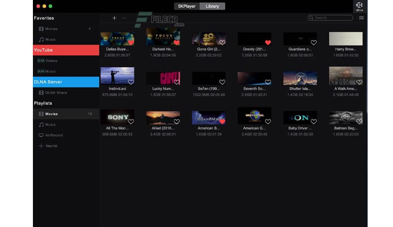The image size is (393, 227).
Task: Open the AirRecord playlist
Action: 66,135
